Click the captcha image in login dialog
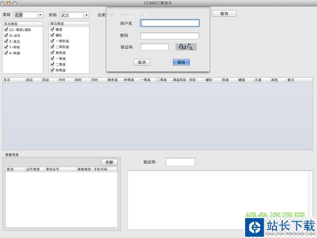 tap(186, 47)
